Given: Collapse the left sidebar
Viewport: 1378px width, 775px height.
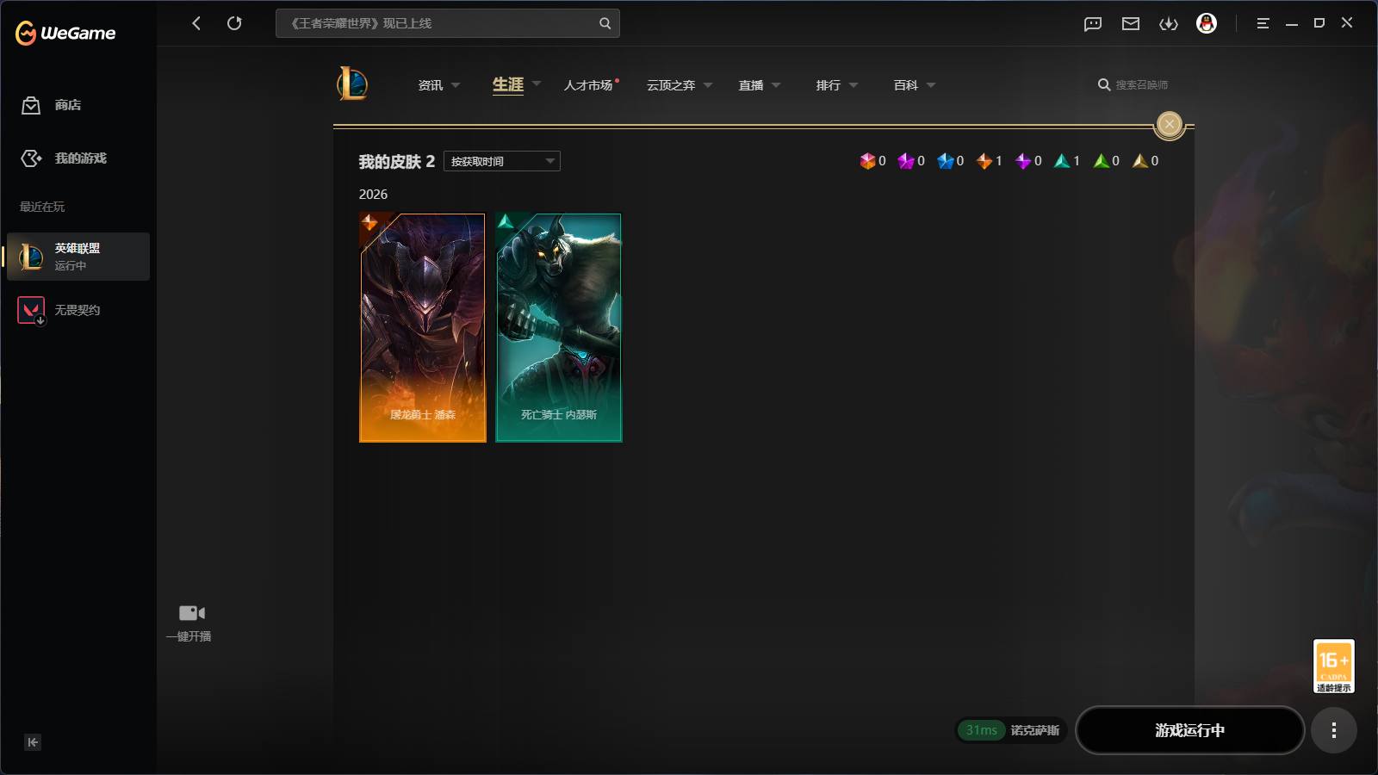Looking at the screenshot, I should click(x=33, y=742).
